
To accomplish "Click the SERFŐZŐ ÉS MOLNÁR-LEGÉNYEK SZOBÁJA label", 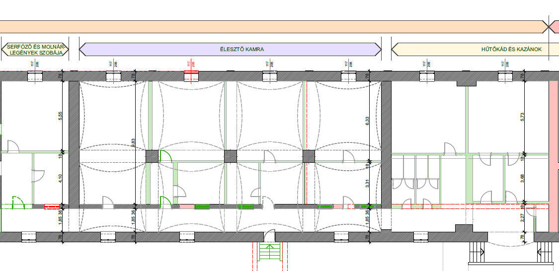I will 35,50.
